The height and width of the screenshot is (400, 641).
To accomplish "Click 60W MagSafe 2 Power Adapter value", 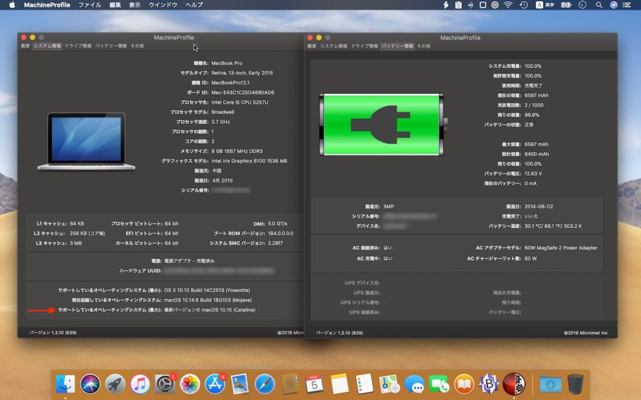I will coord(561,247).
